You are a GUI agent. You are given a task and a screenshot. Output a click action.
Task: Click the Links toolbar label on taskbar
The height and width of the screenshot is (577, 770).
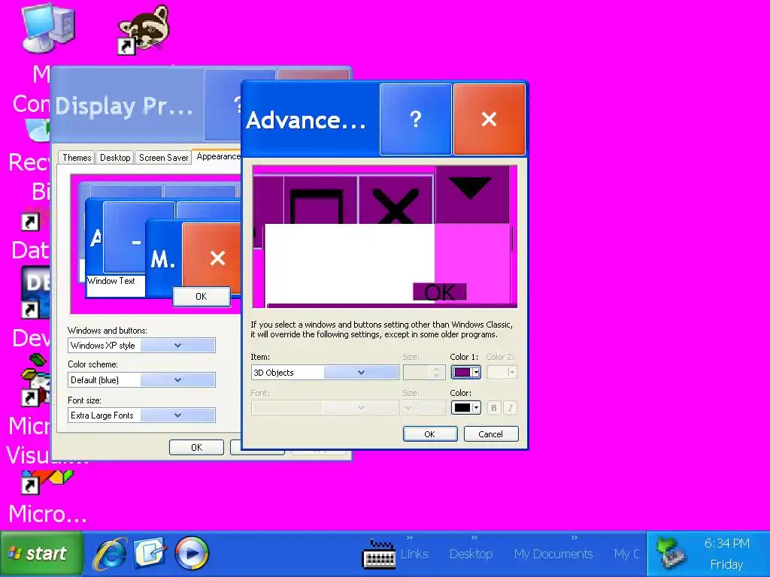pyautogui.click(x=414, y=554)
